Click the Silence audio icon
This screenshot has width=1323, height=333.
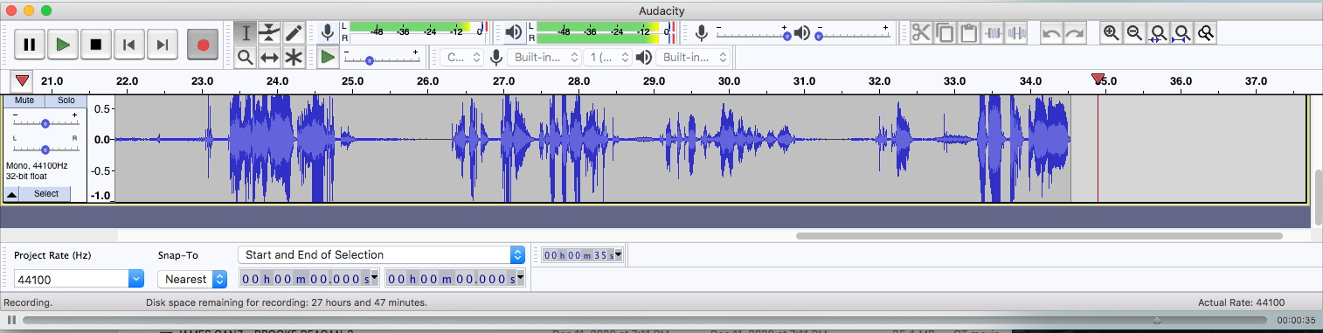point(1016,33)
